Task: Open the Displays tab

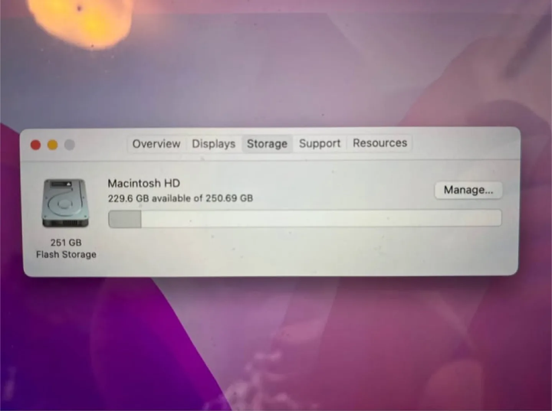Action: point(214,144)
